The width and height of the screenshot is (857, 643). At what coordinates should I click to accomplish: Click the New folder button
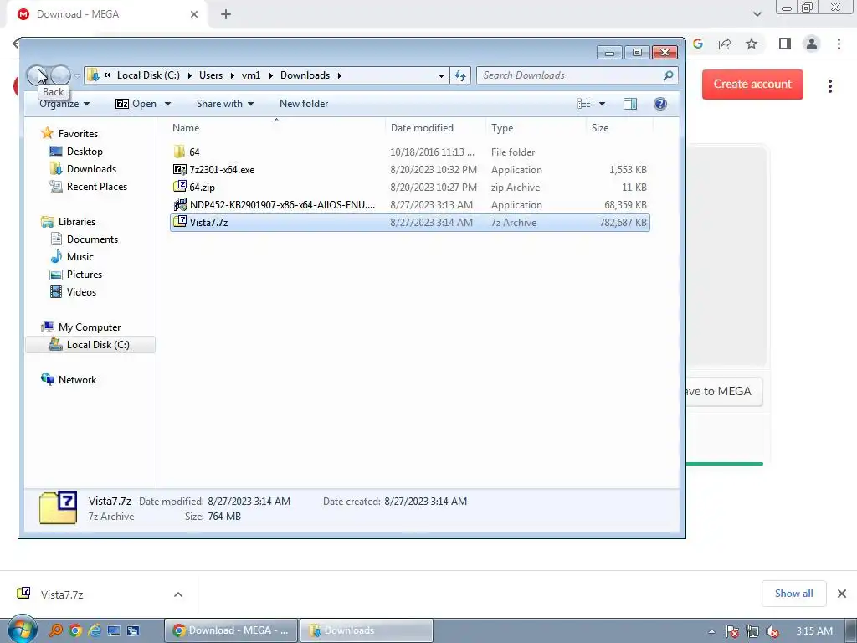click(x=304, y=104)
